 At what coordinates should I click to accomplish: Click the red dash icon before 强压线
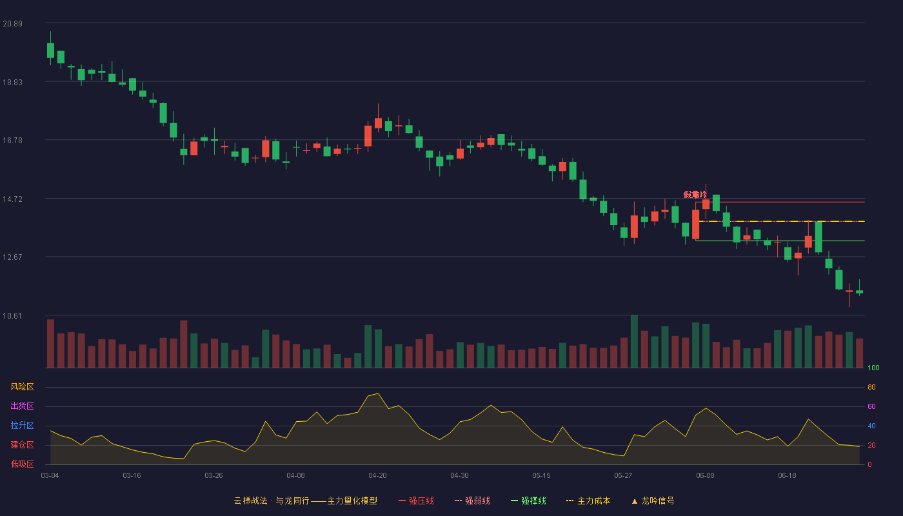tap(402, 501)
